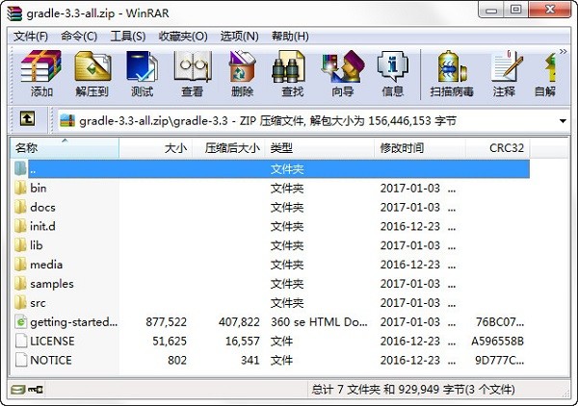Sort by 大小 column header

click(x=155, y=148)
